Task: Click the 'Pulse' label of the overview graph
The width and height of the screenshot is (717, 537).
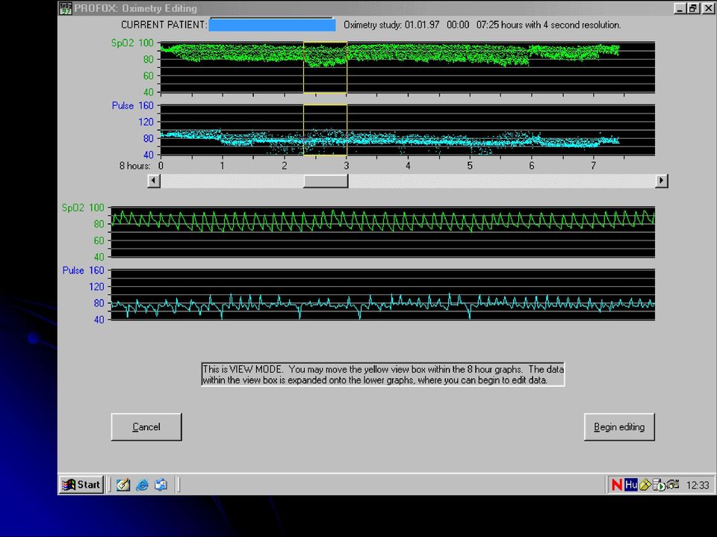Action: tap(123, 105)
